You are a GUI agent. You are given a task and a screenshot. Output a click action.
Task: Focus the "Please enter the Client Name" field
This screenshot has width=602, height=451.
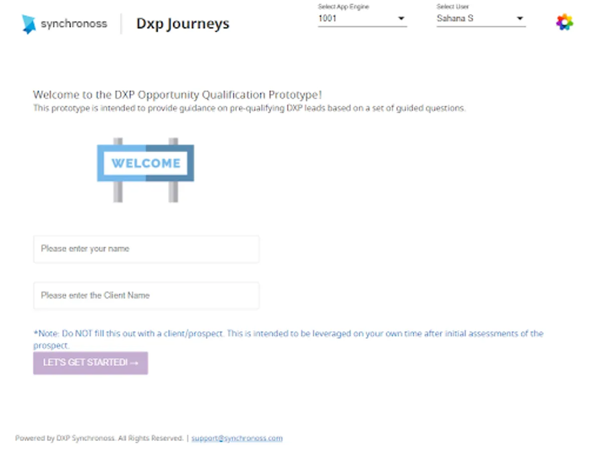[146, 296]
